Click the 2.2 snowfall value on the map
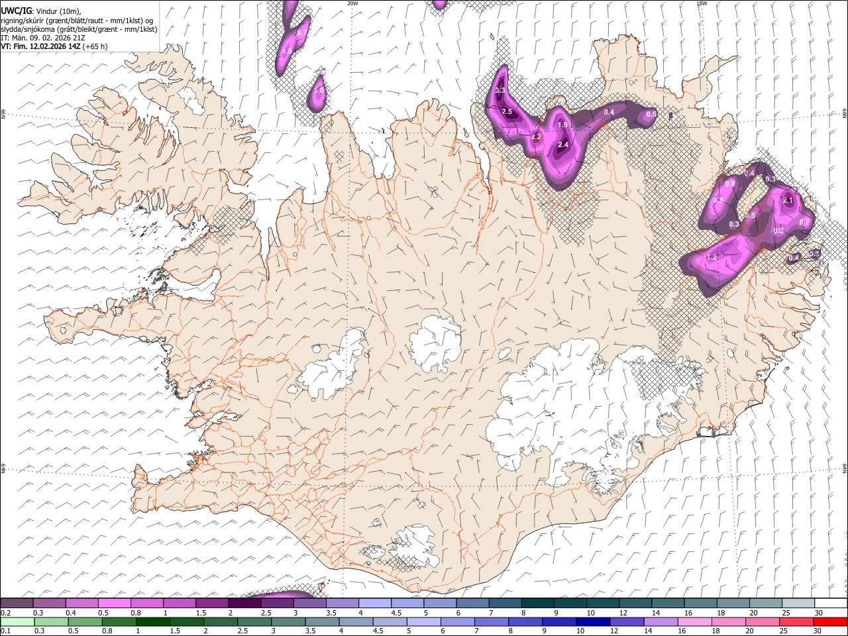 pos(536,137)
